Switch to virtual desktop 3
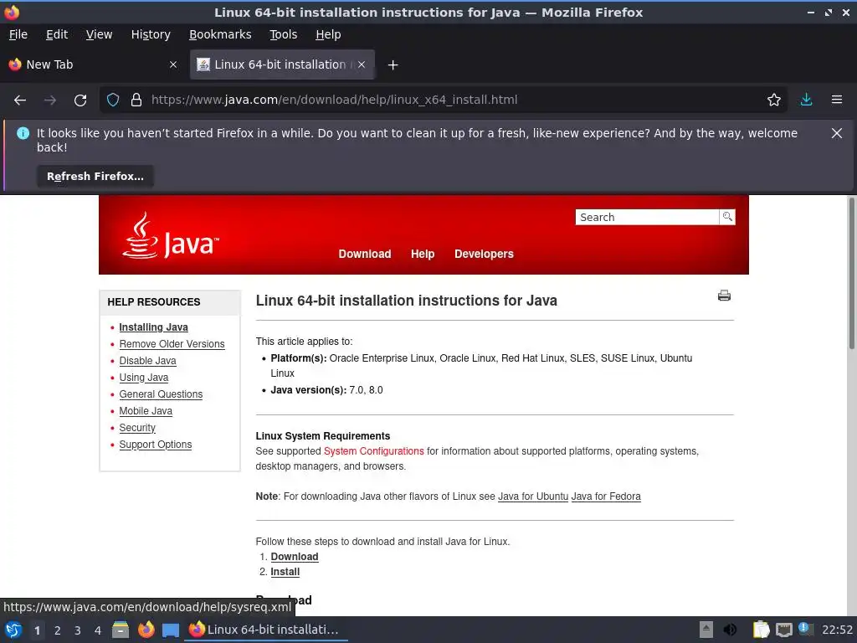This screenshot has height=643, width=857. (x=78, y=630)
